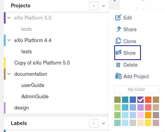
Task: Toggle the Show crossed-eye icon
Action: (119, 52)
